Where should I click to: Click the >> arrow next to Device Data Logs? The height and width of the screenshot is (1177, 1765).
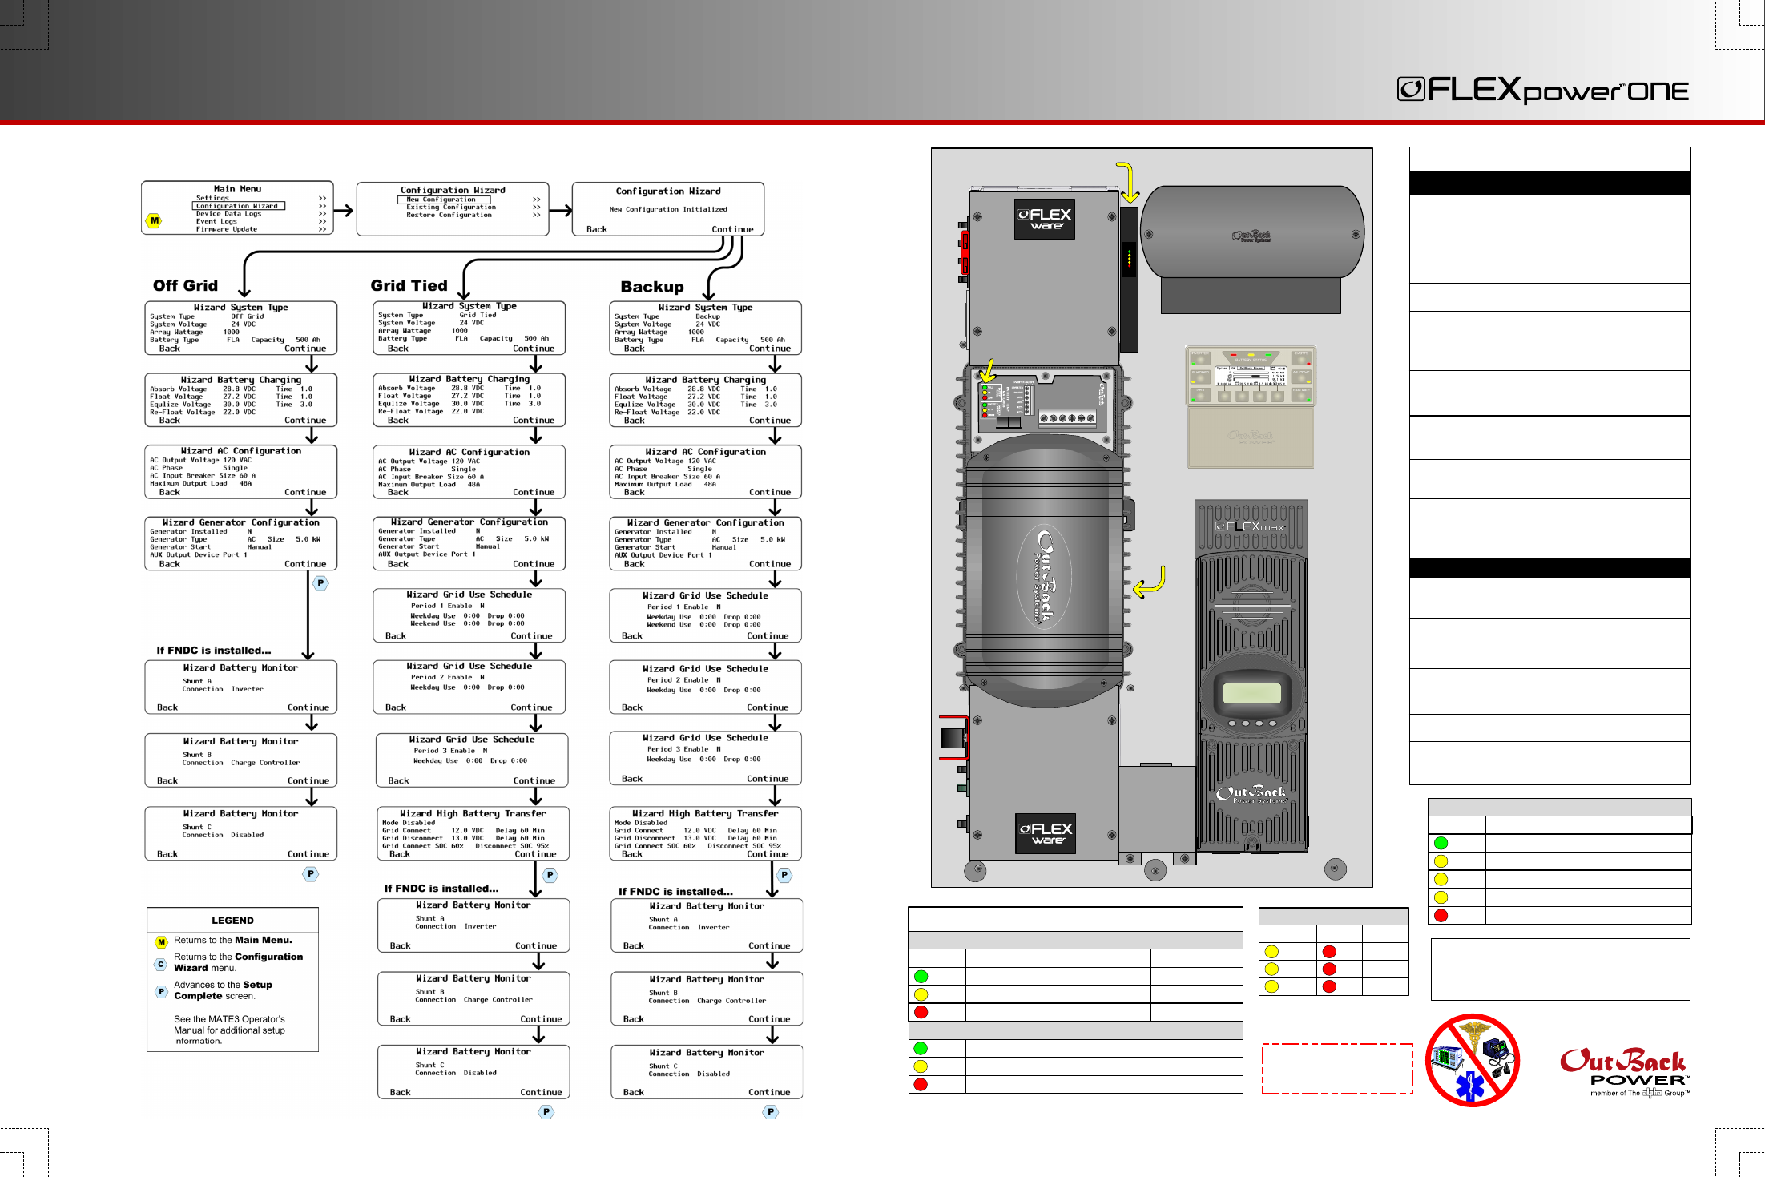[322, 214]
